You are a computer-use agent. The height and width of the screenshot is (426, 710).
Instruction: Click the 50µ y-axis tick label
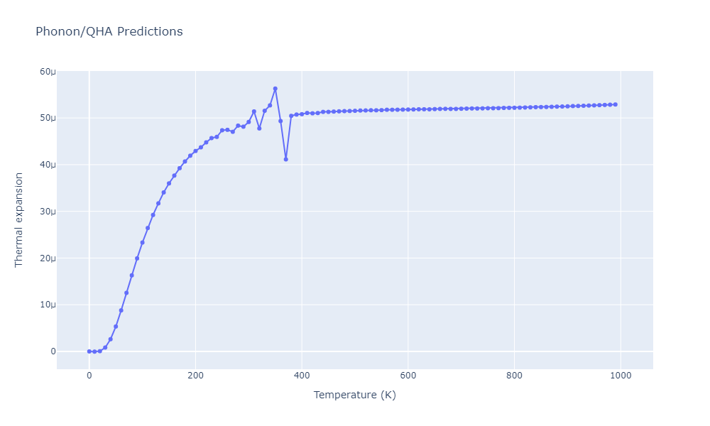[48, 118]
